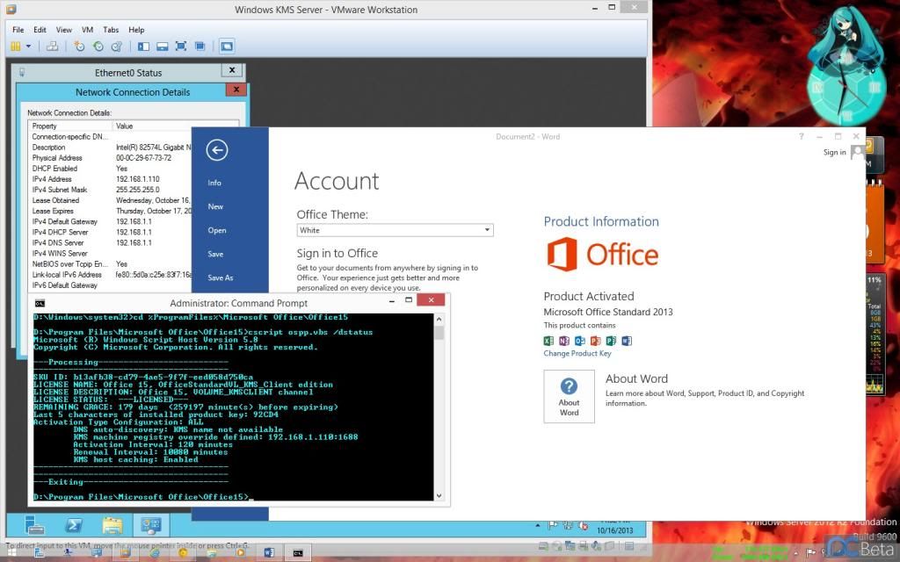Viewport: 900px width, 562px height.
Task: Click the Word icon under This product contains
Action: [626, 341]
